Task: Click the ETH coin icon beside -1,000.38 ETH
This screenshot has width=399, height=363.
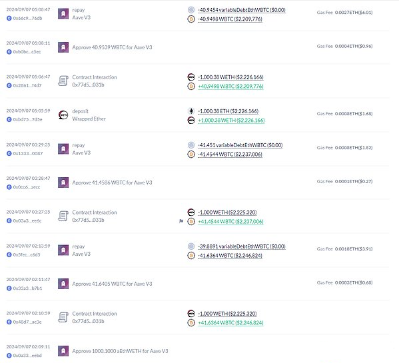Action: (191, 111)
